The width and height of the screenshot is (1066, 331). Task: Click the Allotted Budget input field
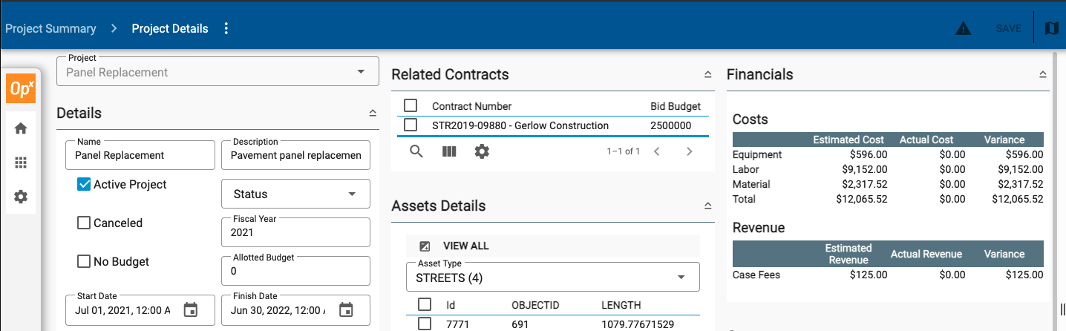coord(295,272)
